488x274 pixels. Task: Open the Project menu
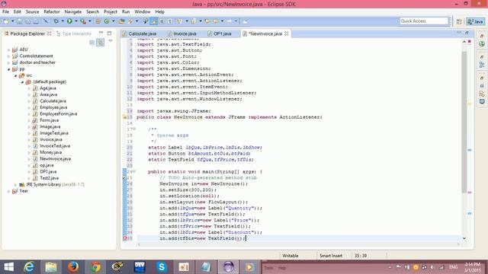pyautogui.click(x=111, y=11)
